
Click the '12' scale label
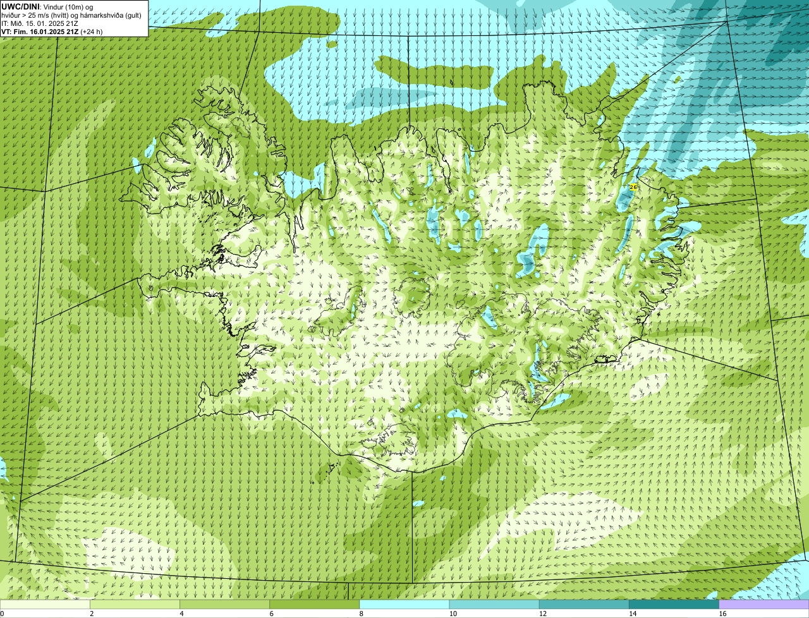click(542, 614)
